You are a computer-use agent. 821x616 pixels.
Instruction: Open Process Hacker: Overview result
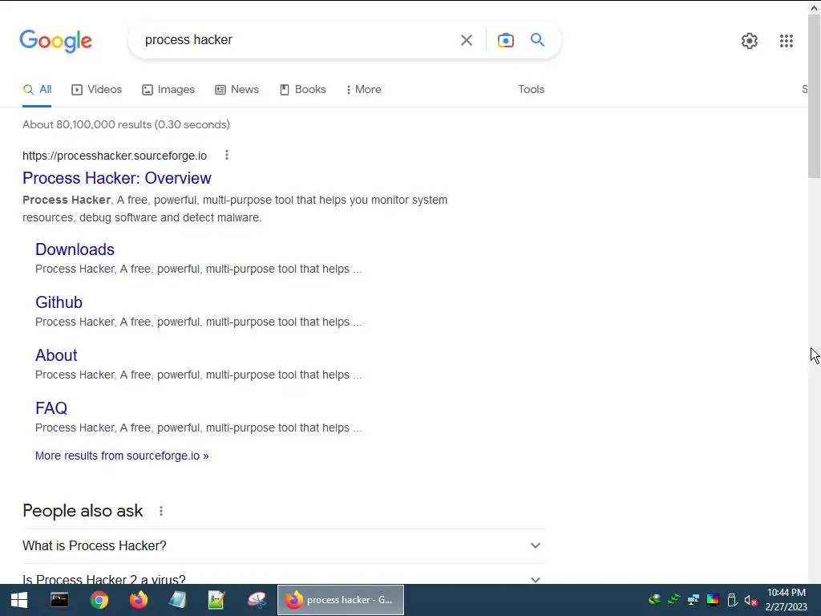point(117,178)
